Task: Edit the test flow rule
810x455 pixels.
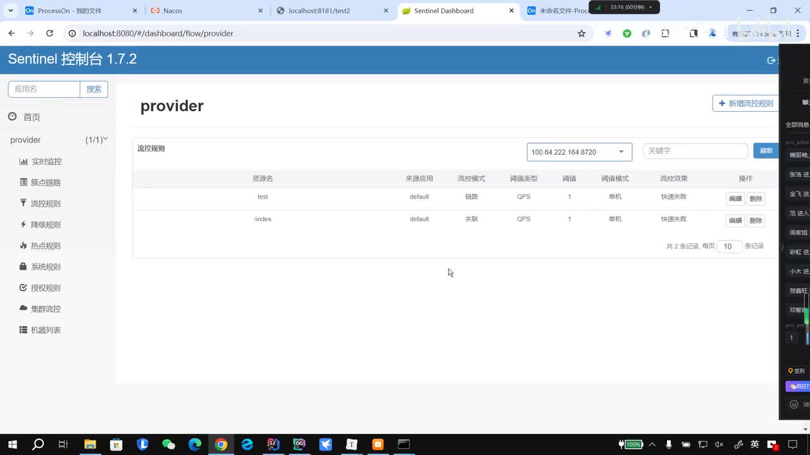Action: [735, 198]
